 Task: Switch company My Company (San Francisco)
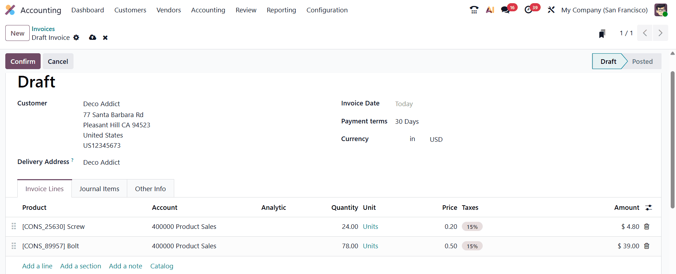click(604, 10)
